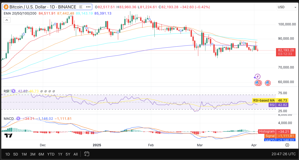Click the red EMA value 84,511.91
Image resolution: width=299 pixels, height=160 pixels.
[47, 13]
